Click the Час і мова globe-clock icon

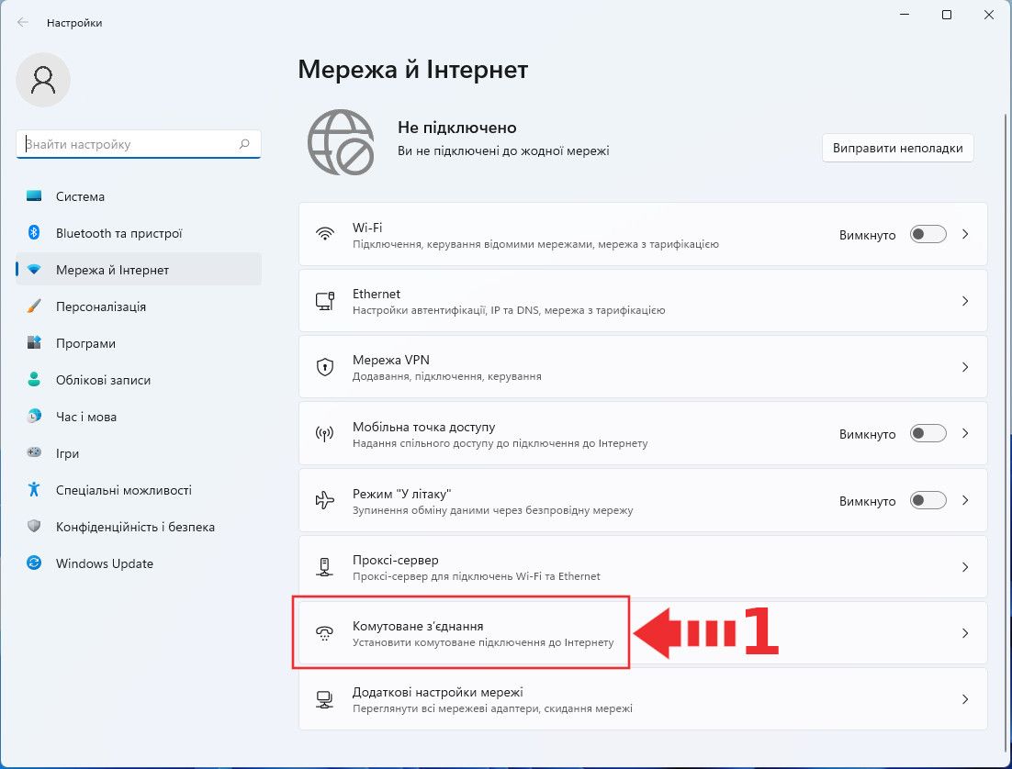(x=34, y=416)
